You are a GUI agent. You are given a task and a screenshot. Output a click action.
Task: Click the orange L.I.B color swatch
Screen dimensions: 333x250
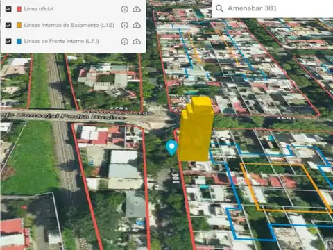[x=19, y=25]
